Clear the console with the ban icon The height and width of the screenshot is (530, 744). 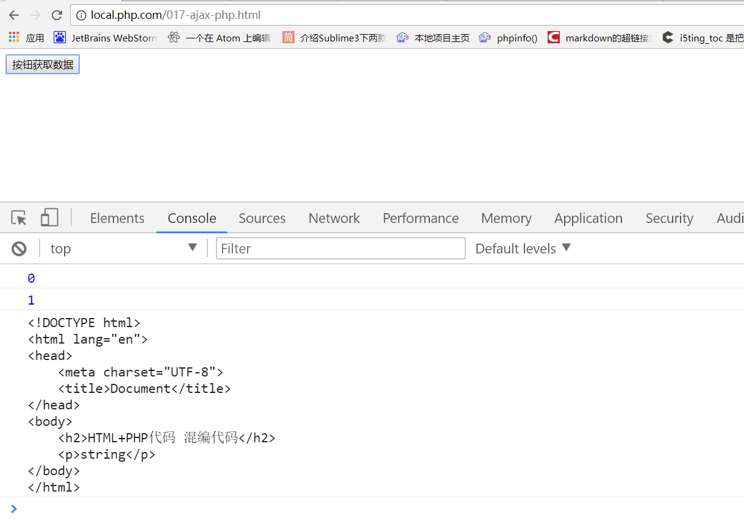(20, 249)
